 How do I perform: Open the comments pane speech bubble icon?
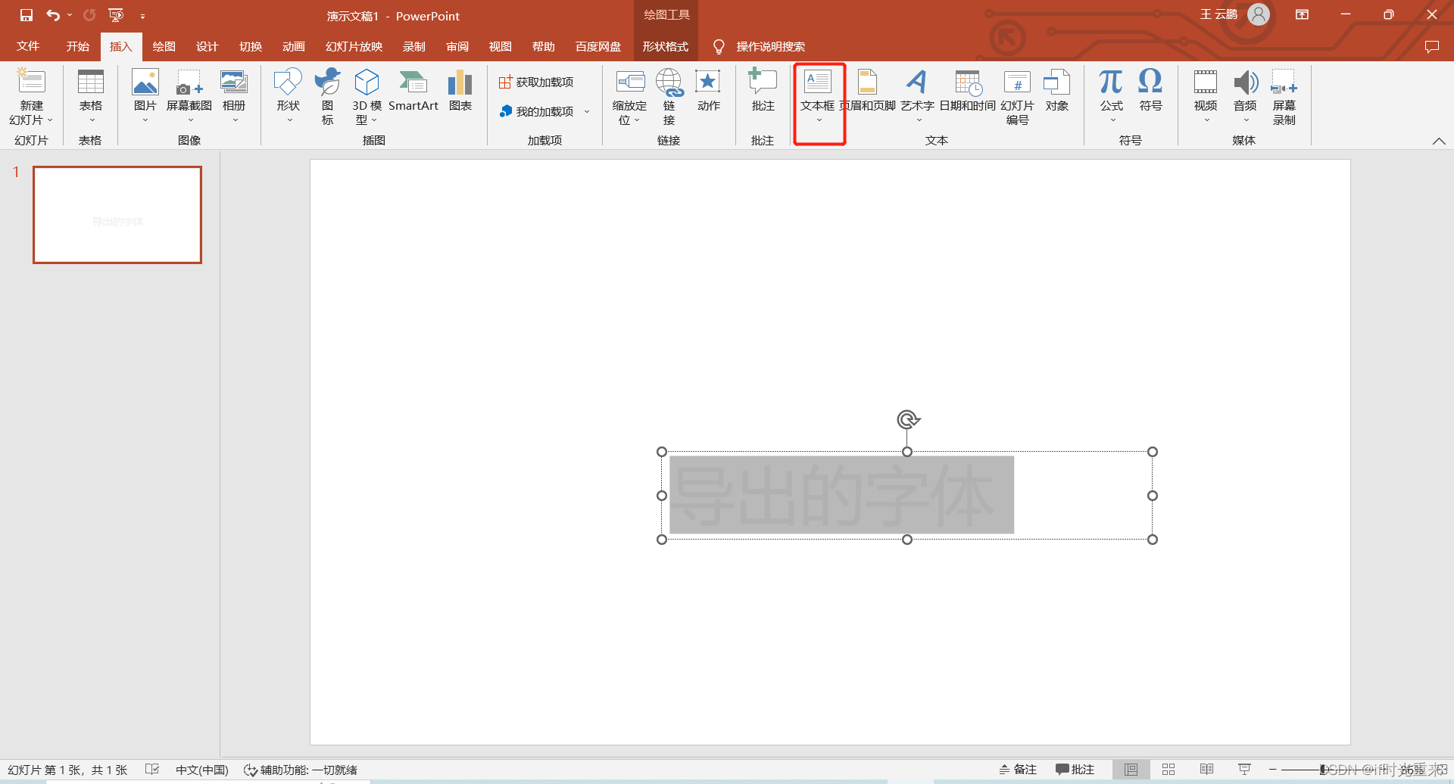coord(1431,46)
